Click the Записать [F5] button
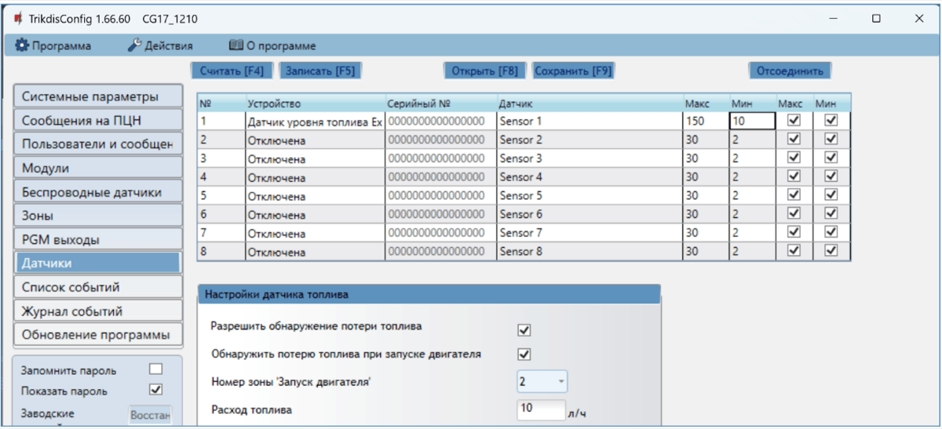The width and height of the screenshot is (942, 429). 319,71
